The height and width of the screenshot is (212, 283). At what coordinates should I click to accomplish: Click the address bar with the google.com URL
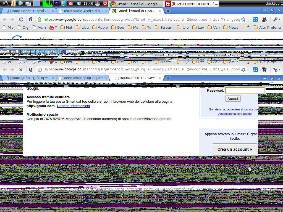coord(141,20)
